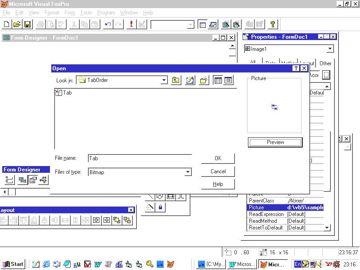Expand the Look in TabOrder dropdown
Image resolution: width=360 pixels, height=270 pixels.
click(164, 80)
